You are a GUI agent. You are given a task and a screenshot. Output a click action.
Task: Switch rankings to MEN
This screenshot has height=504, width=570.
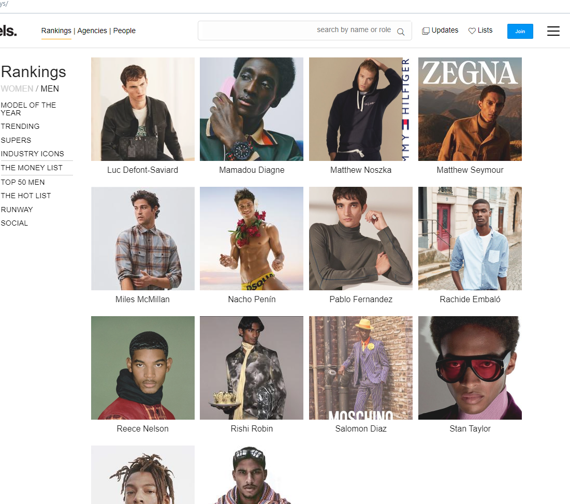click(x=49, y=88)
